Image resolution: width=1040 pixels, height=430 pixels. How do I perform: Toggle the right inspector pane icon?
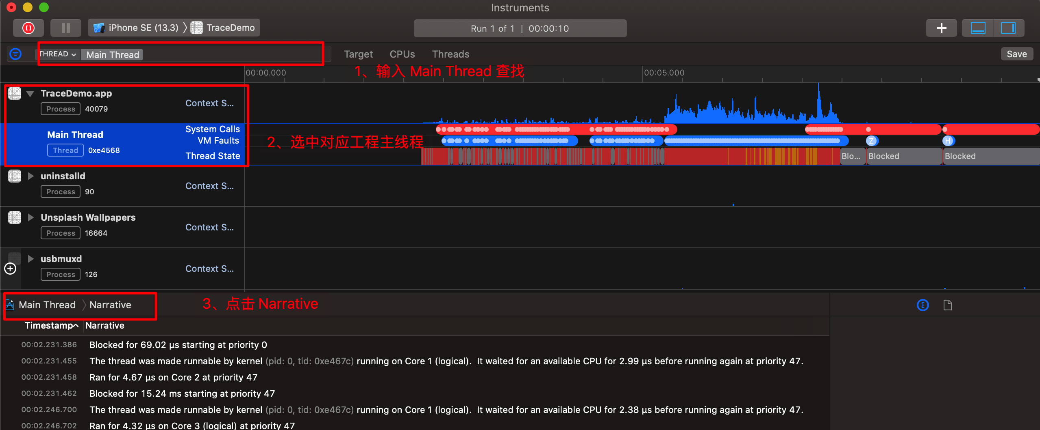tap(1008, 28)
